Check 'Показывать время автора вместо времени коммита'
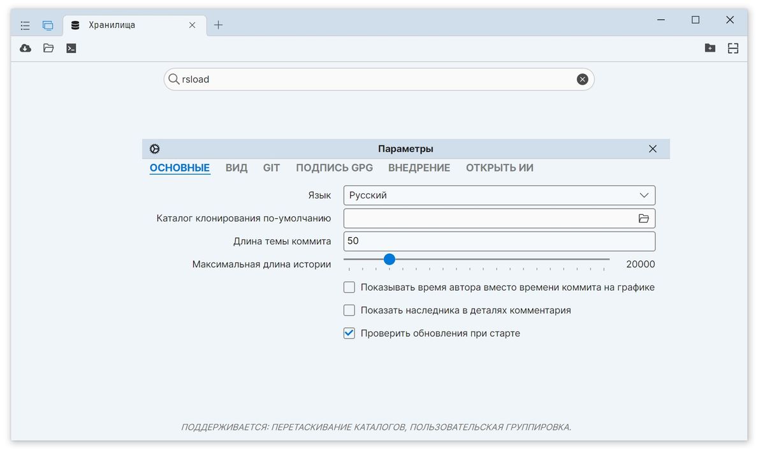The width and height of the screenshot is (765, 454). point(349,287)
